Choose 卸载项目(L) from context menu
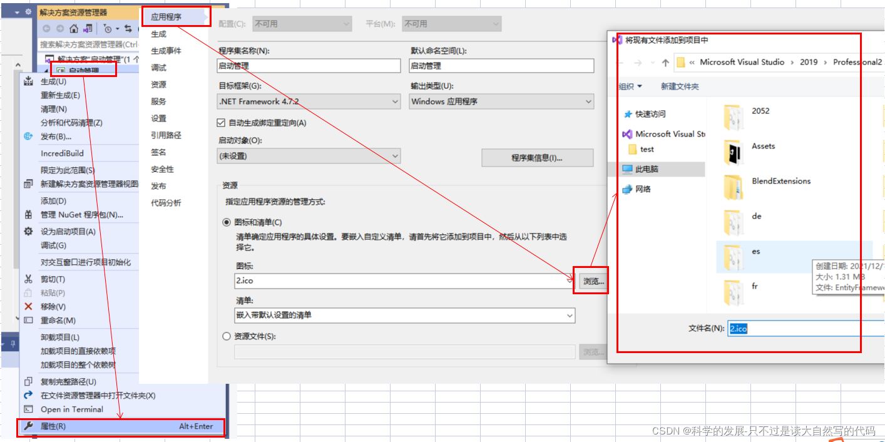 point(60,337)
